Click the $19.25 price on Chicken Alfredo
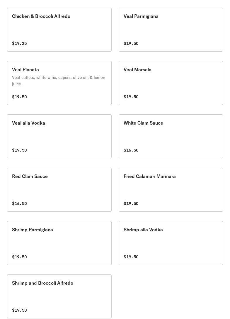The height and width of the screenshot is (319, 230). point(19,43)
